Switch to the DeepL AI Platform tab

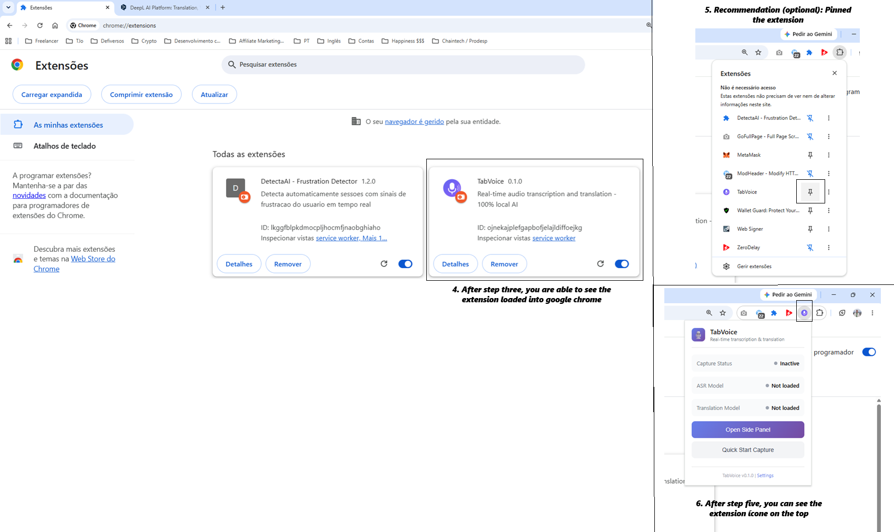(x=163, y=7)
